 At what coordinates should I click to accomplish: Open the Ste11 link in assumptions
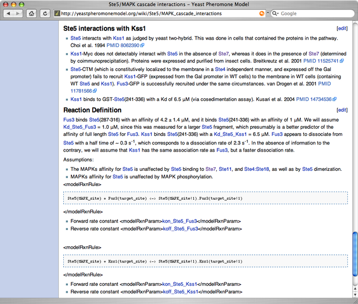point(225,169)
